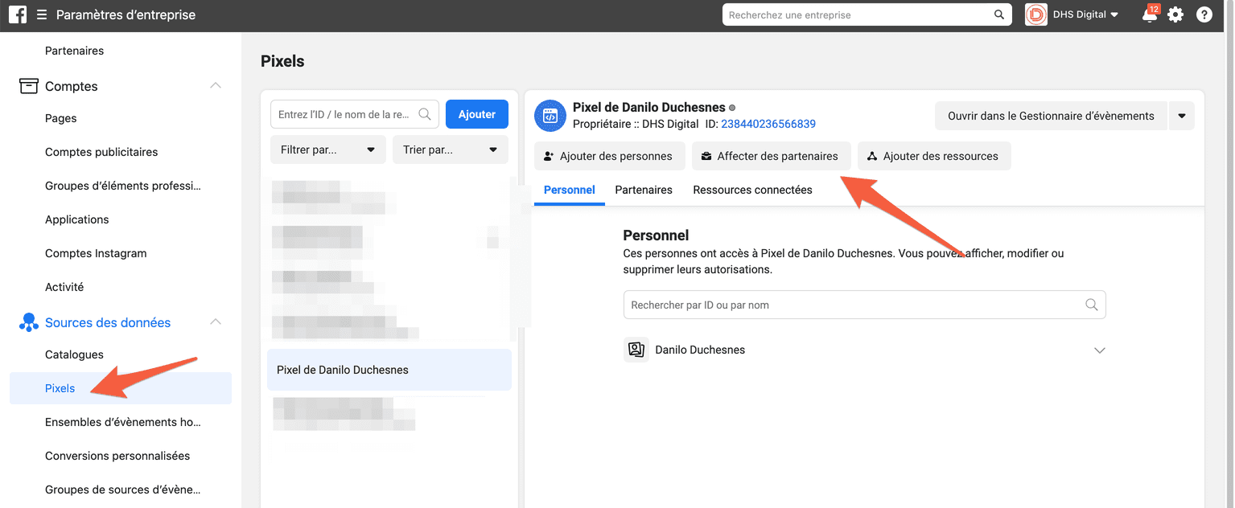This screenshot has height=508, width=1235.
Task: Collapse the Sources des données chevron
Action: [216, 322]
